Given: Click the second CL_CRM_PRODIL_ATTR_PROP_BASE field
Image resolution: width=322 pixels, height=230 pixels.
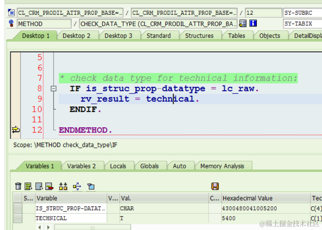Looking at the screenshot, I should tap(184, 13).
